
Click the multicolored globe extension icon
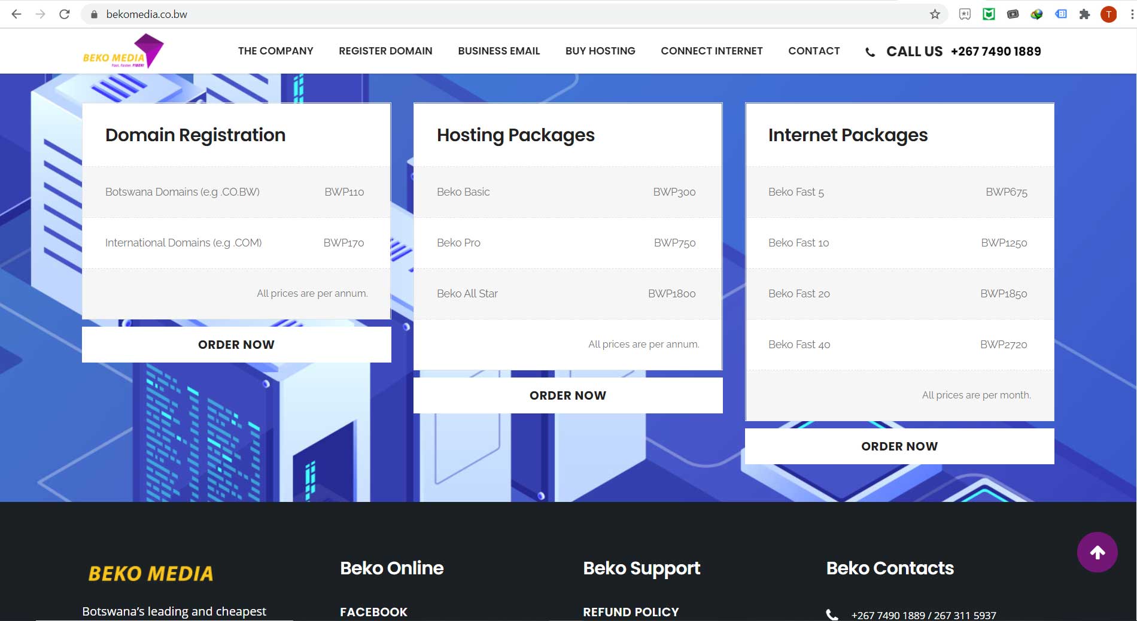pos(1036,14)
